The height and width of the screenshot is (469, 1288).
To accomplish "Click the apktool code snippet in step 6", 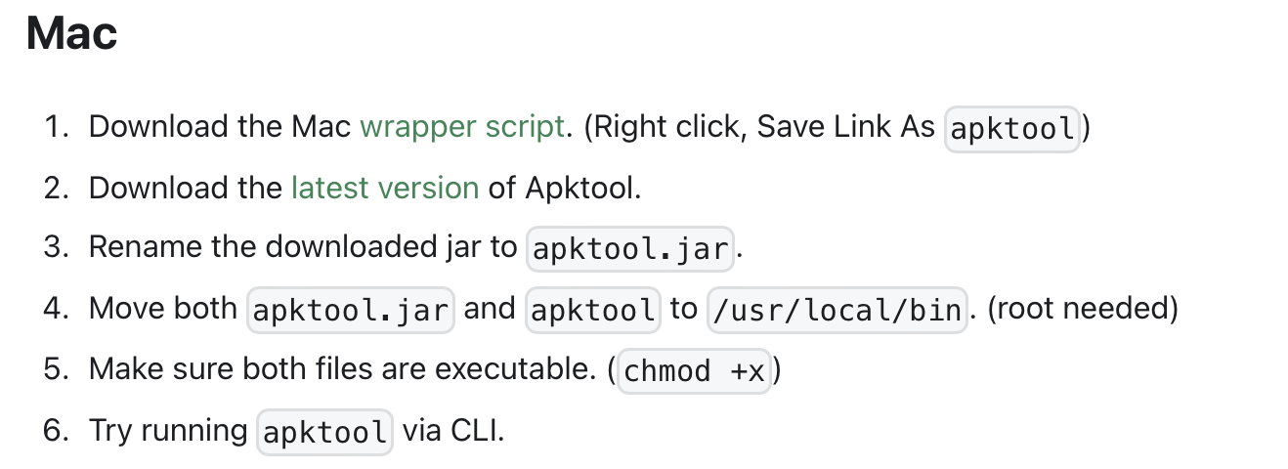I will 324,432.
